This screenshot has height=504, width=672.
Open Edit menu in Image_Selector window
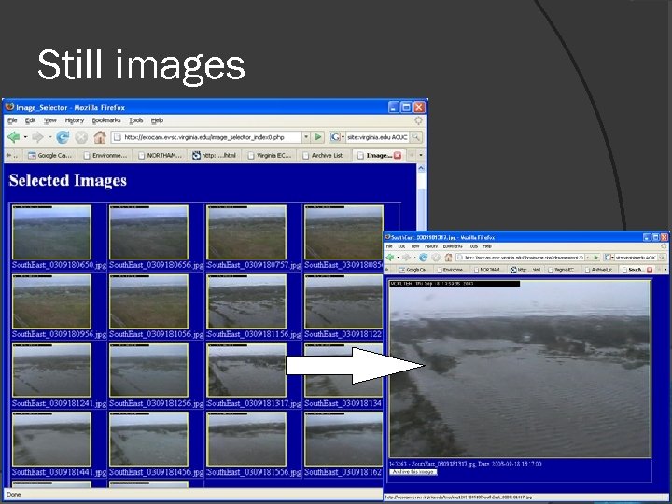coord(30,120)
